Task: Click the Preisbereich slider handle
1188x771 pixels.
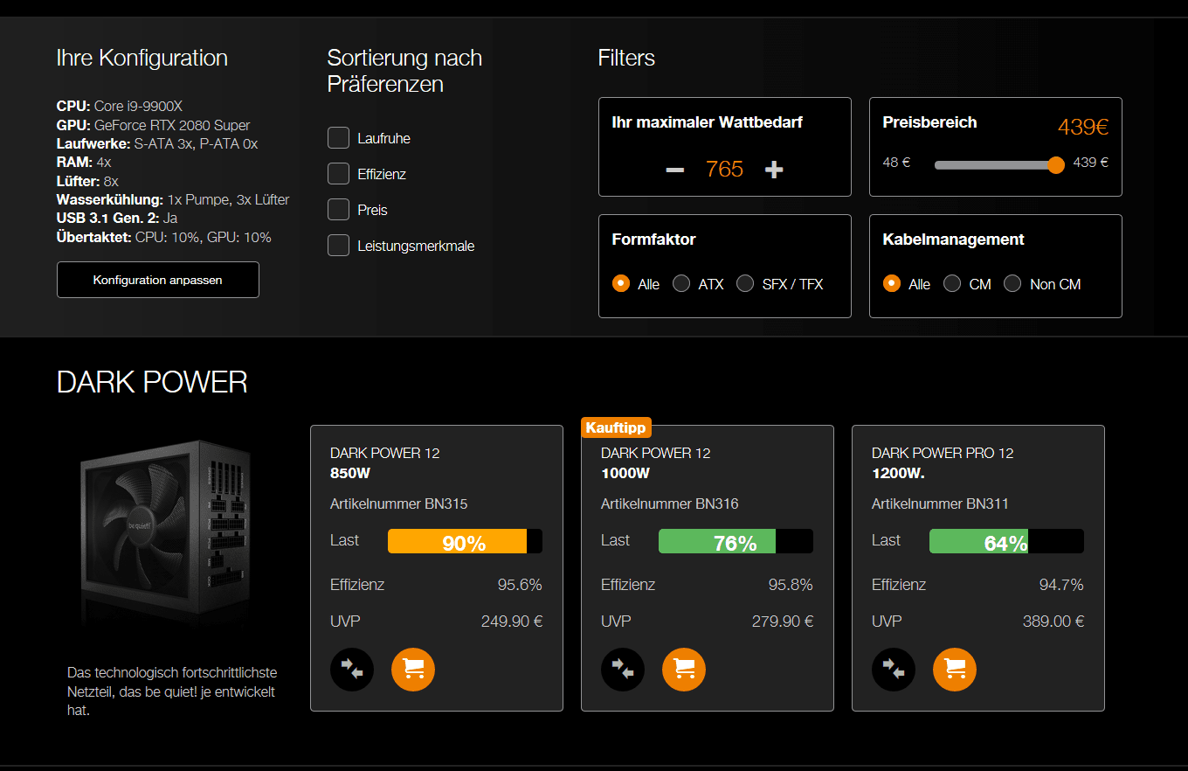Action: point(1056,164)
